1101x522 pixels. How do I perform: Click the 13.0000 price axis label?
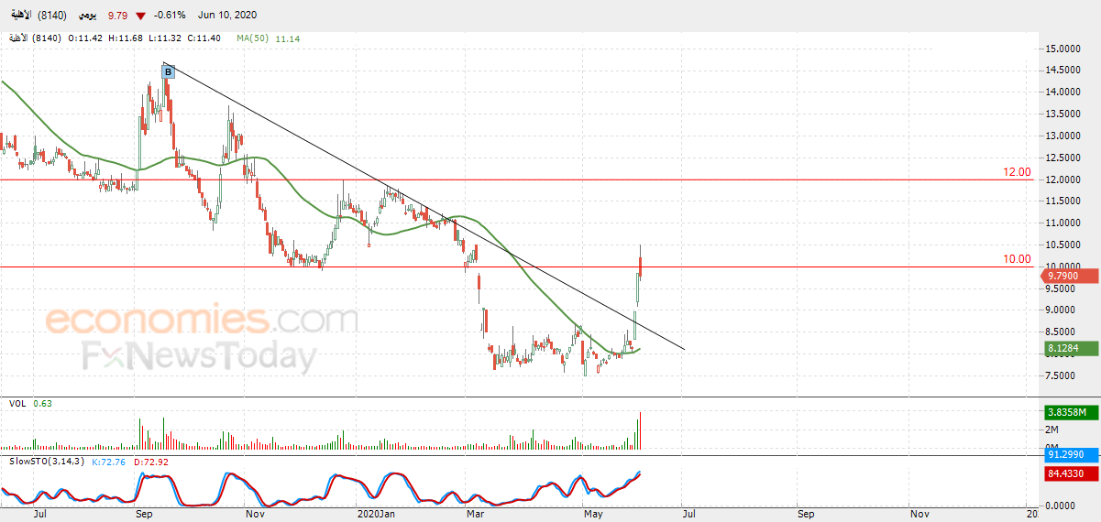tap(1063, 136)
